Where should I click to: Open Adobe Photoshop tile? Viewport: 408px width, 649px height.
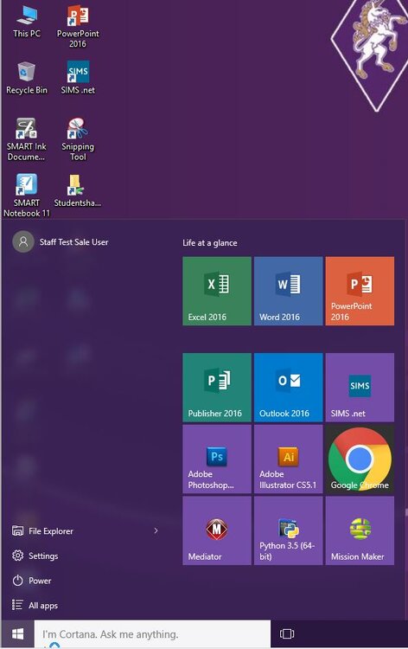217,459
